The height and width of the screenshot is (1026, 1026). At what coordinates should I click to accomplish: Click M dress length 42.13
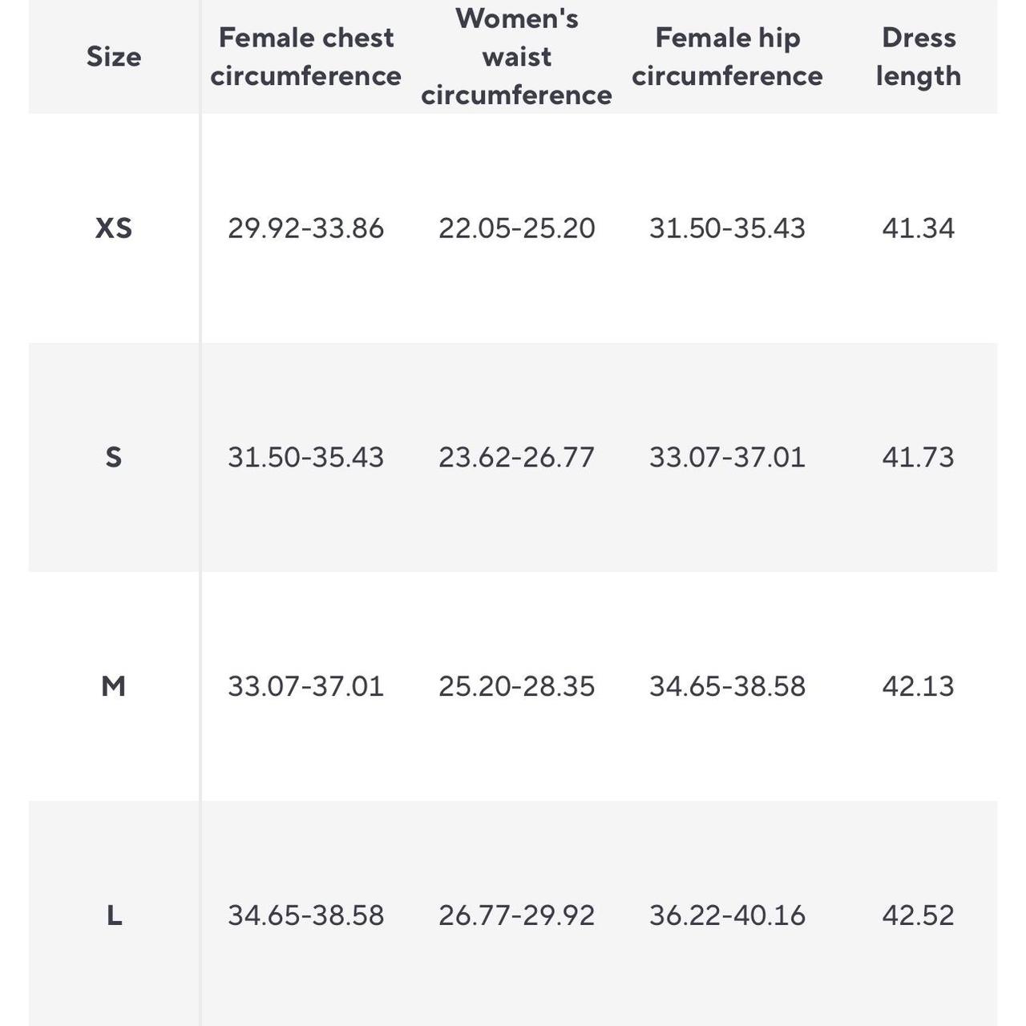(918, 686)
